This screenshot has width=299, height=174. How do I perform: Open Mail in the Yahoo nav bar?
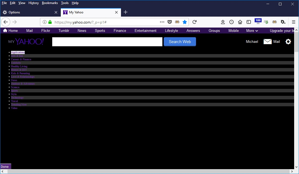[30, 31]
